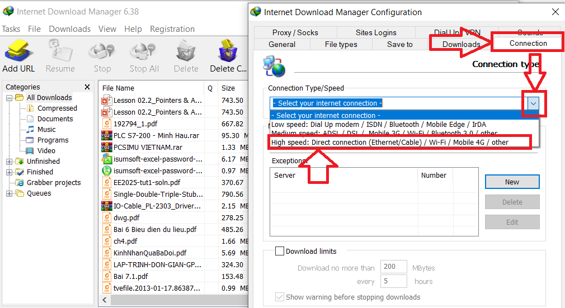The width and height of the screenshot is (565, 308).
Task: Switch to the General tab
Action: [x=282, y=44]
